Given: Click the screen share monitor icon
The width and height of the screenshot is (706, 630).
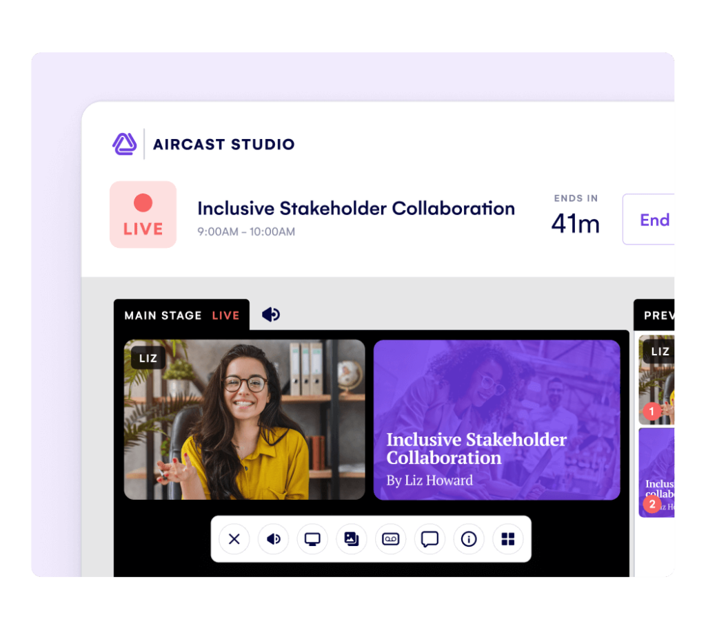Looking at the screenshot, I should pyautogui.click(x=312, y=539).
